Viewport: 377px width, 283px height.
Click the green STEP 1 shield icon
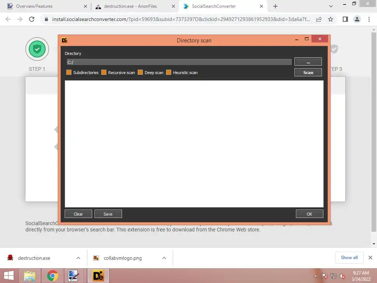[37, 49]
